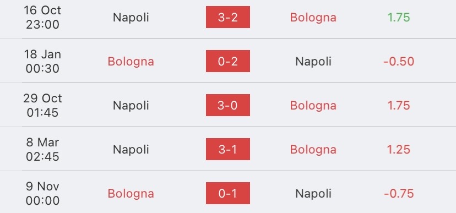
Task: Click the 16 Oct 23:00 match date
Action: coord(42,18)
